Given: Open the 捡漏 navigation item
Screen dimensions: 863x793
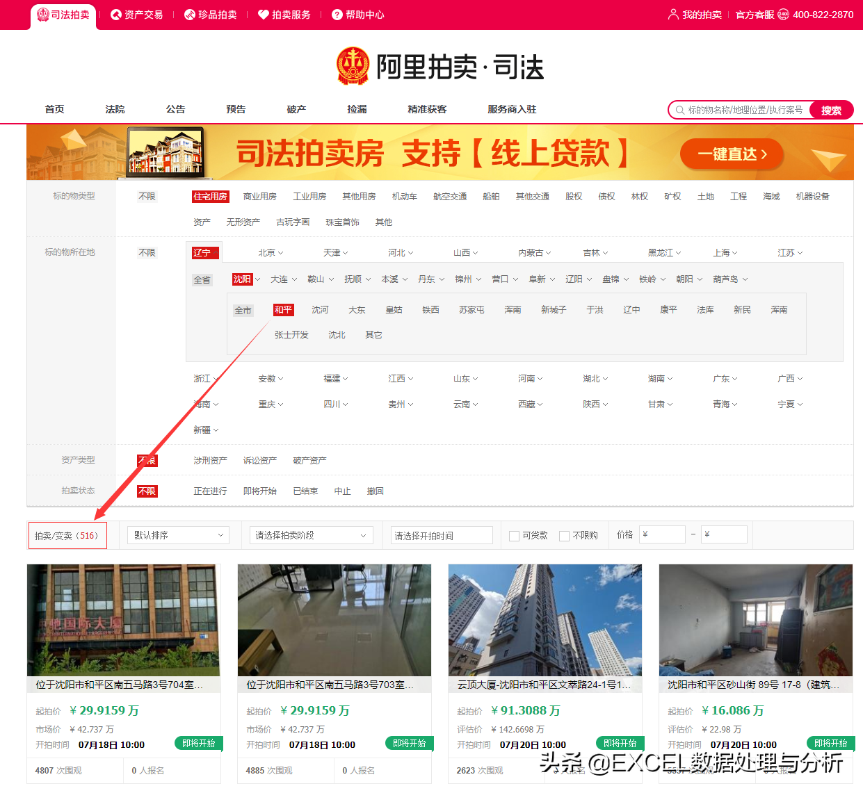Looking at the screenshot, I should point(357,109).
